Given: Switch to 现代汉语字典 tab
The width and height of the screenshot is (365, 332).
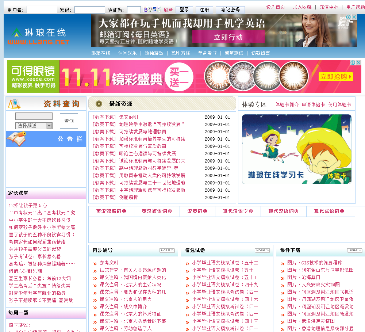Looking at the screenshot, I should 238,211.
